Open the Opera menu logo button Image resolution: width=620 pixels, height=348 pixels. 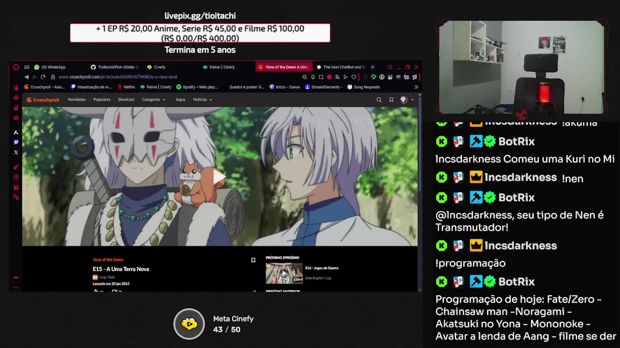point(16,67)
